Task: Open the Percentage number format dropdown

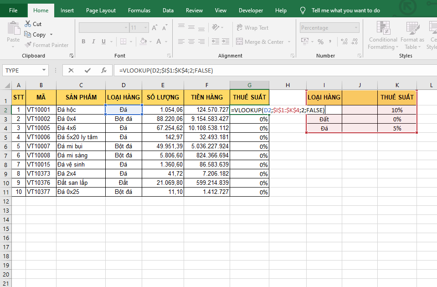Action: click(355, 28)
